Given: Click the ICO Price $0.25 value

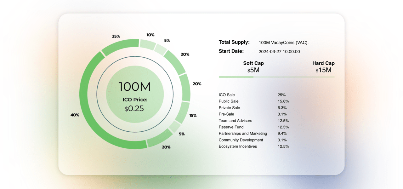Looking at the screenshot, I should [x=135, y=109].
